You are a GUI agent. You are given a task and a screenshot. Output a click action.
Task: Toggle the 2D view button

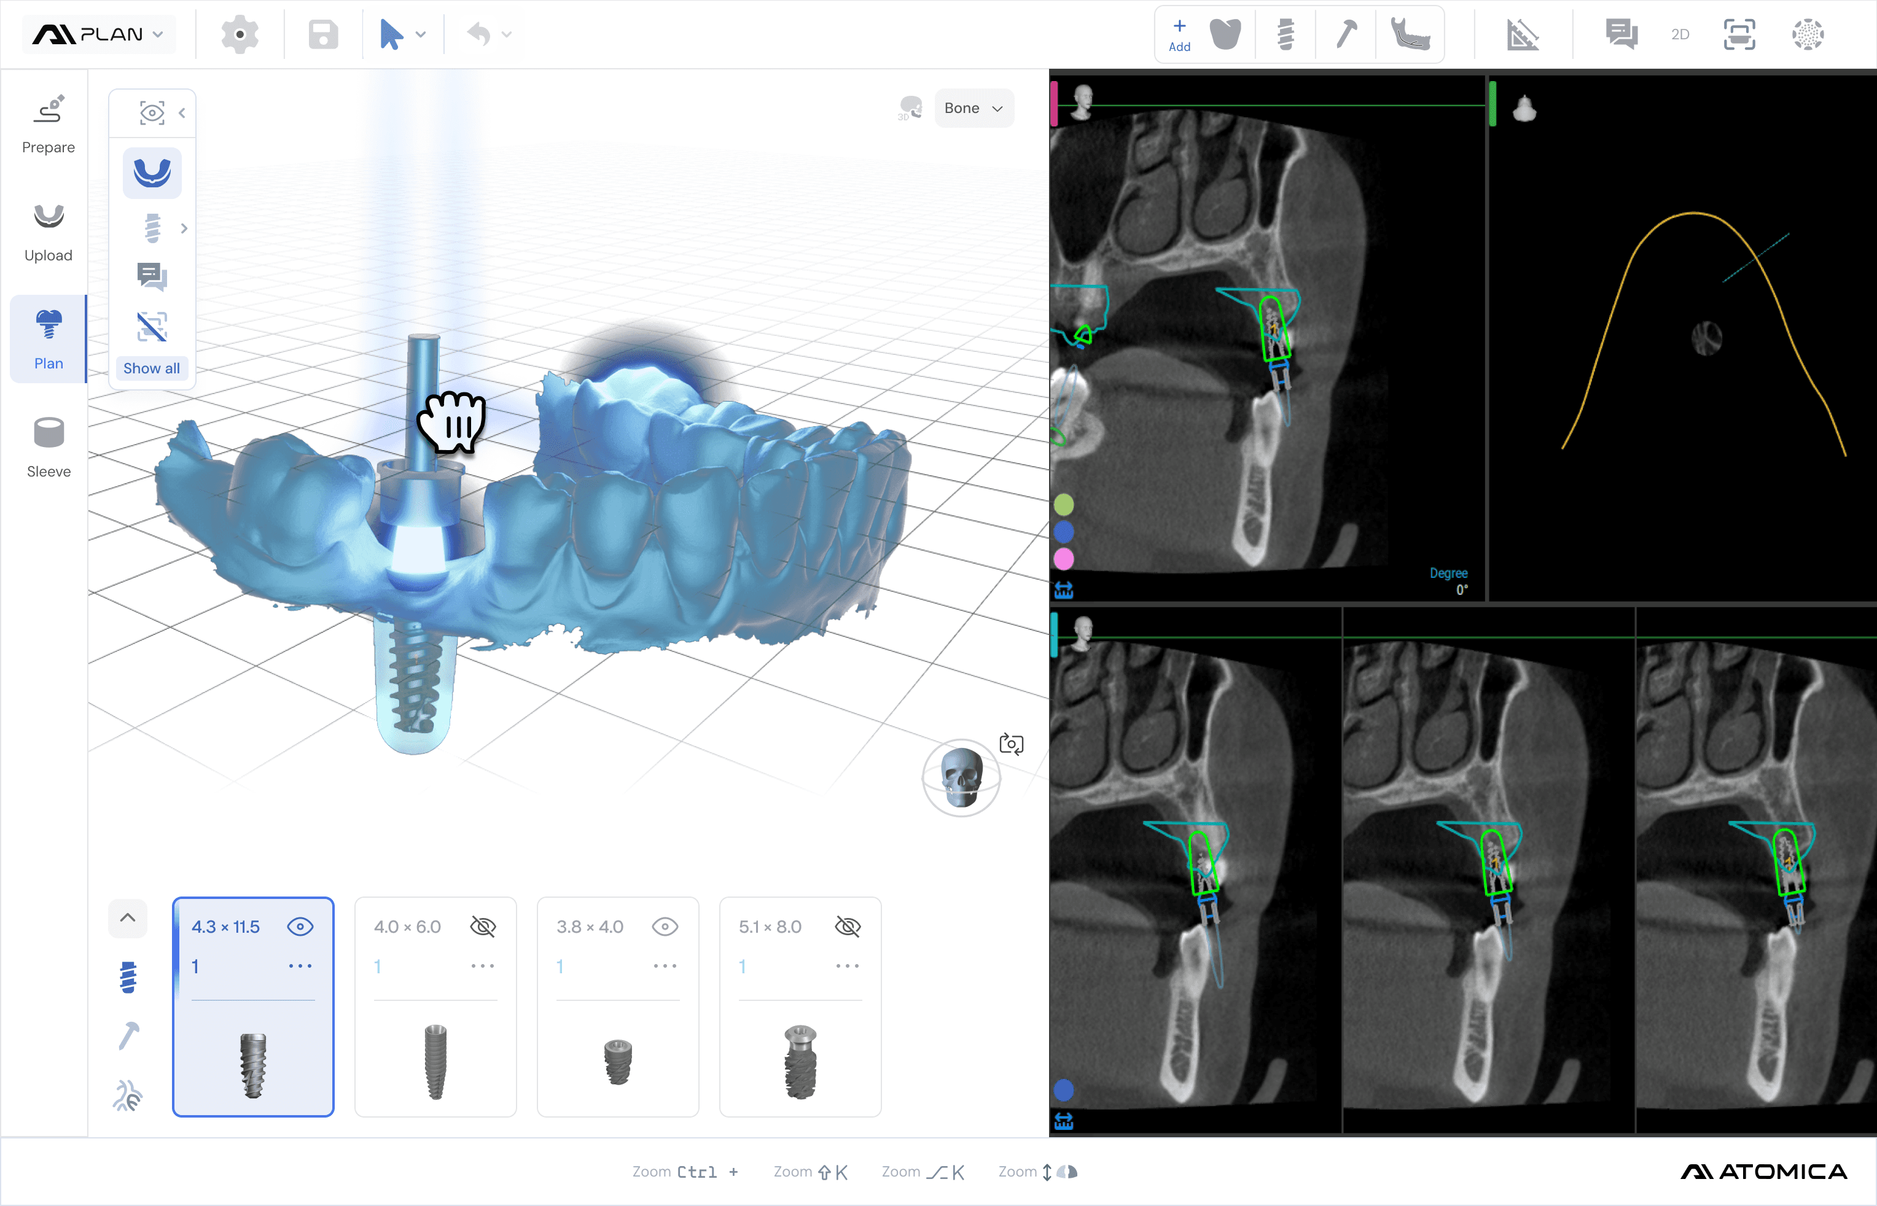pos(1680,34)
